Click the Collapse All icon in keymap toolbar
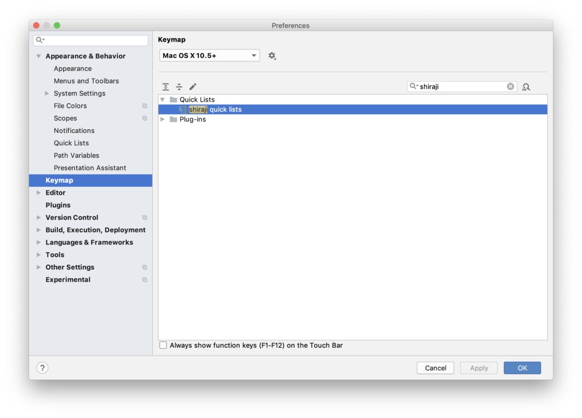 (x=179, y=87)
